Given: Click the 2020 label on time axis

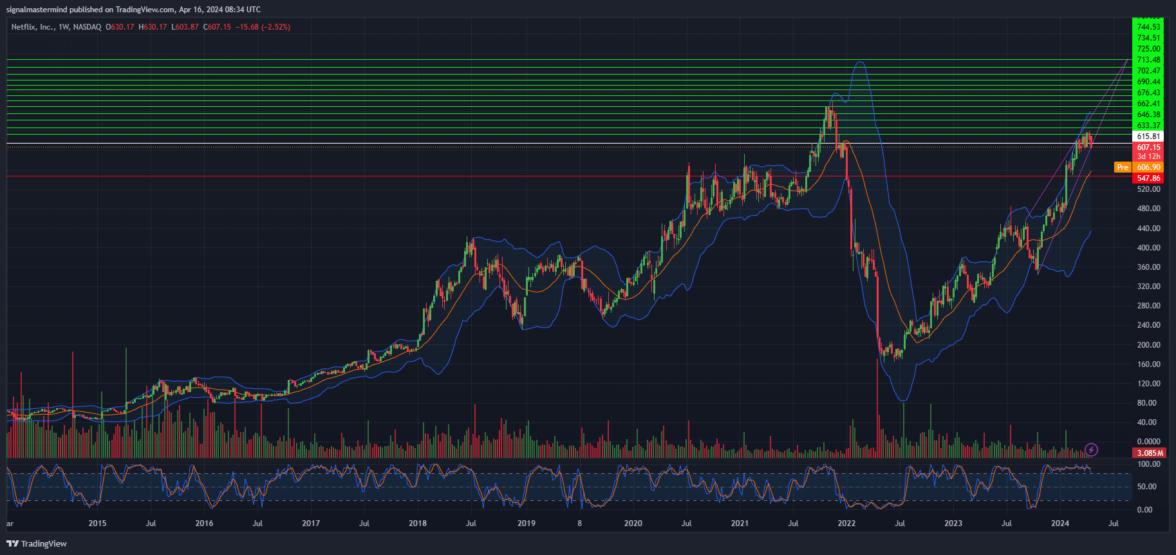Looking at the screenshot, I should click(633, 523).
